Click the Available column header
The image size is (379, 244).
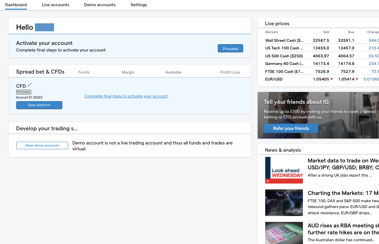(173, 72)
